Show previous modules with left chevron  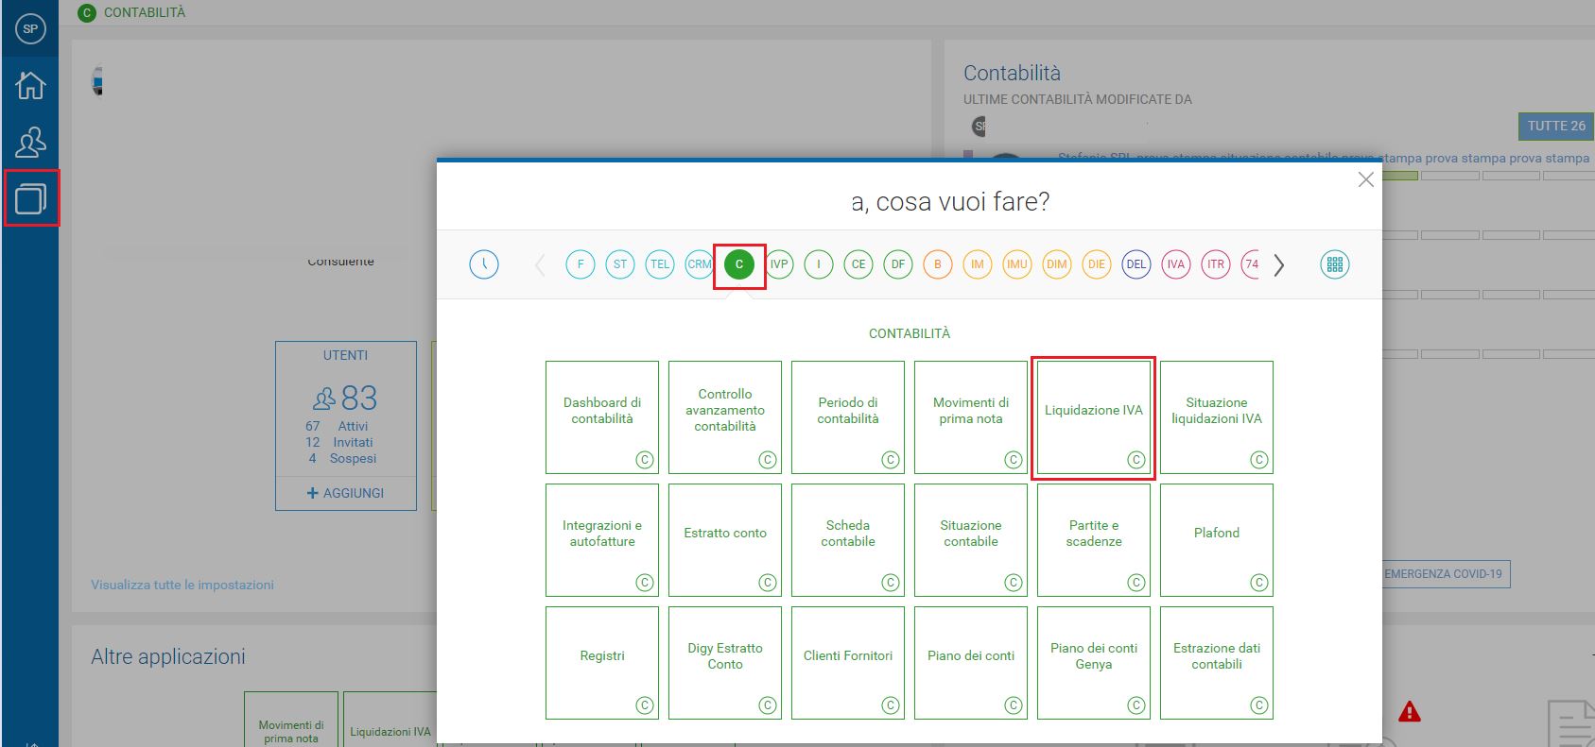[540, 265]
